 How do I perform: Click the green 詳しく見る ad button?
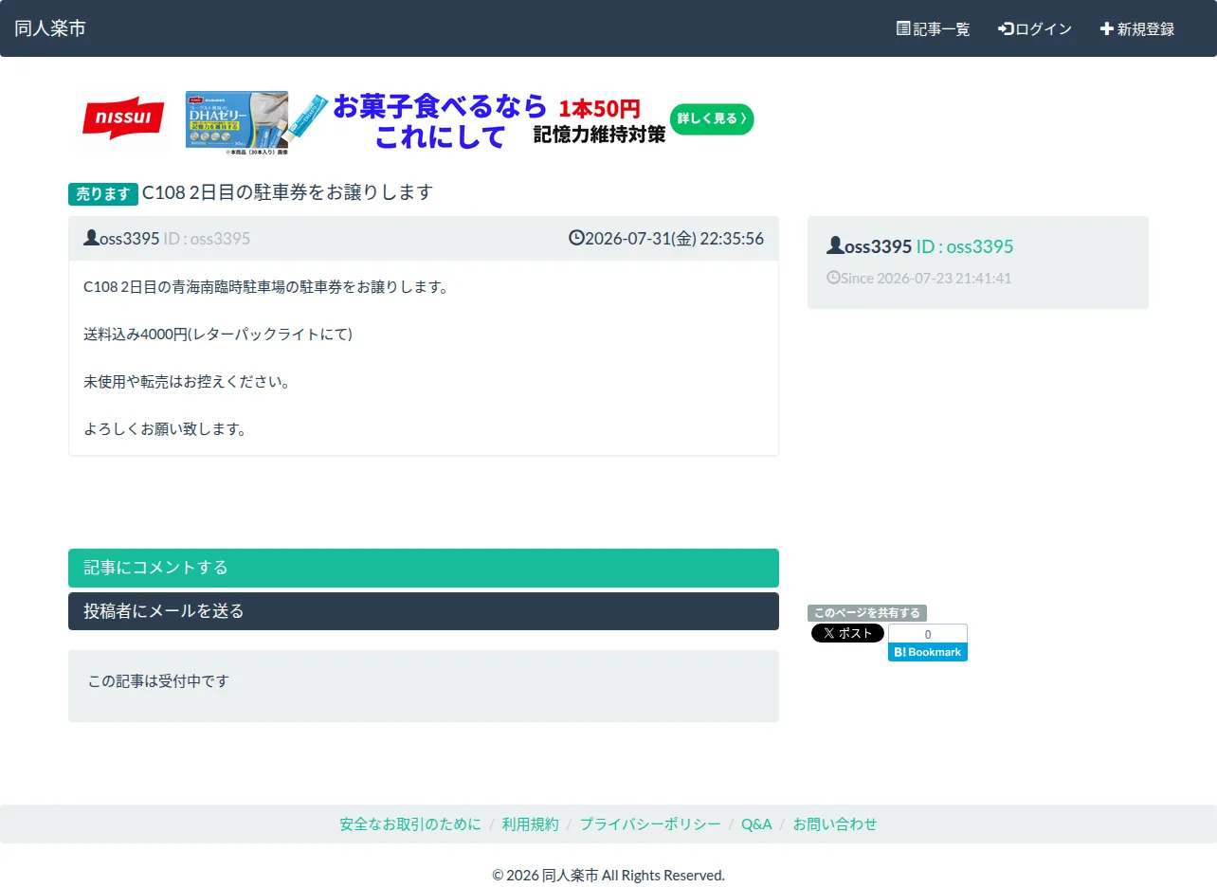point(712,118)
